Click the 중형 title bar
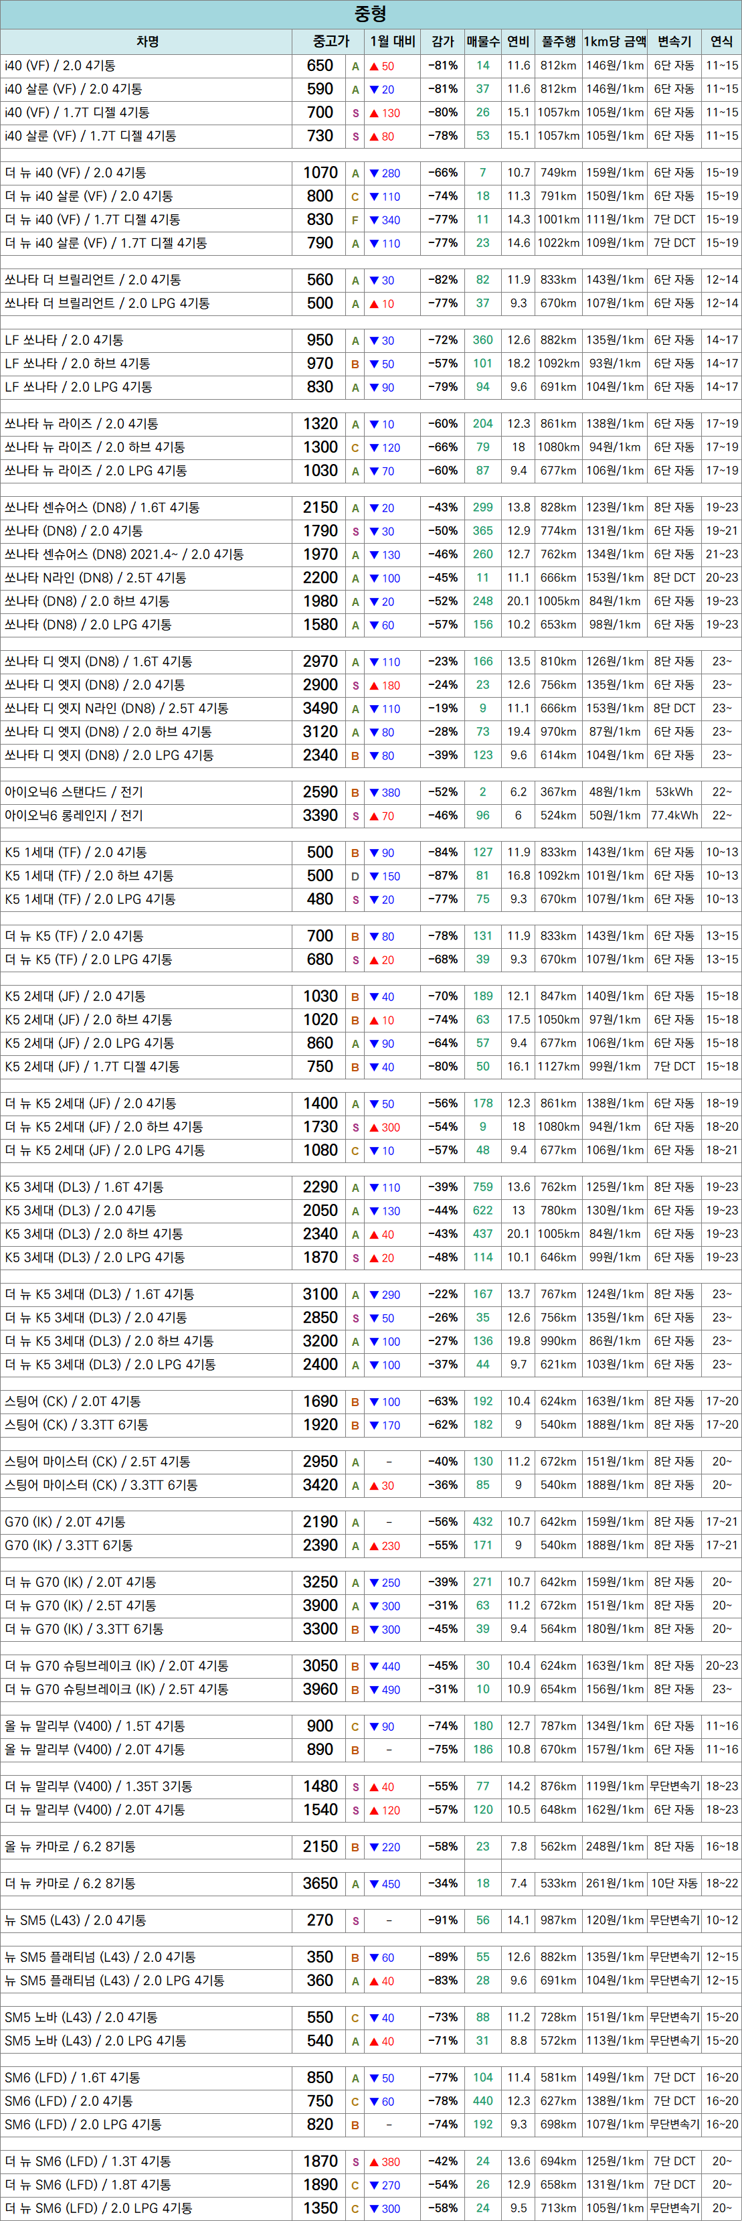The image size is (742, 2221). 371,14
